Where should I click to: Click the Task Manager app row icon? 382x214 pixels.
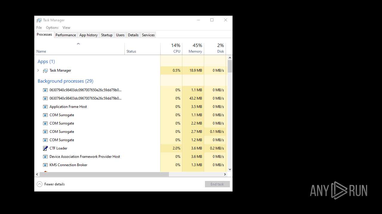(x=45, y=70)
